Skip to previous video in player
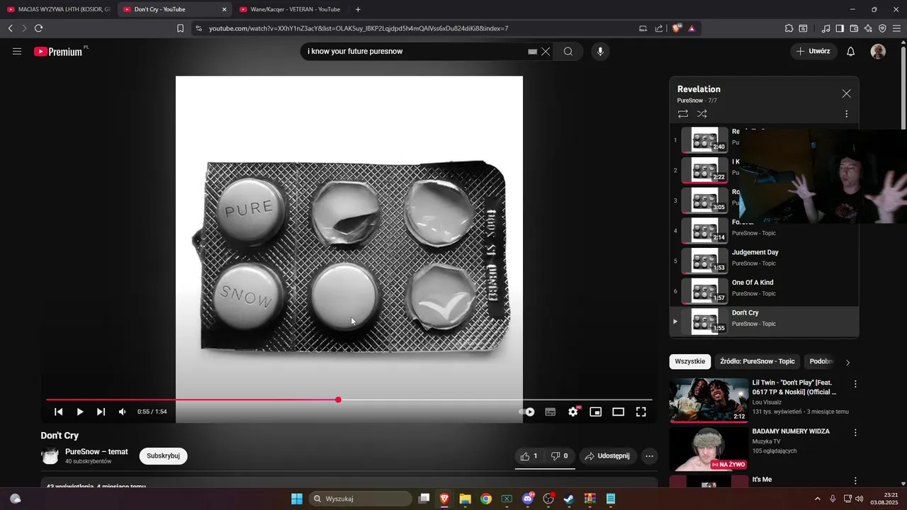907x510 pixels. point(59,412)
